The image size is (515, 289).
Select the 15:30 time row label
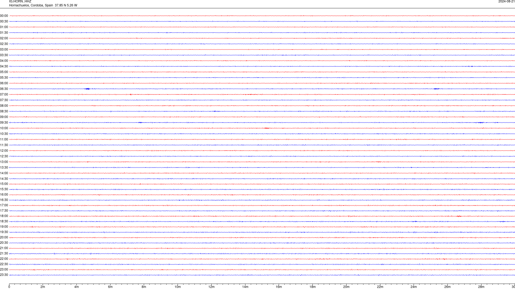[x=4, y=189]
